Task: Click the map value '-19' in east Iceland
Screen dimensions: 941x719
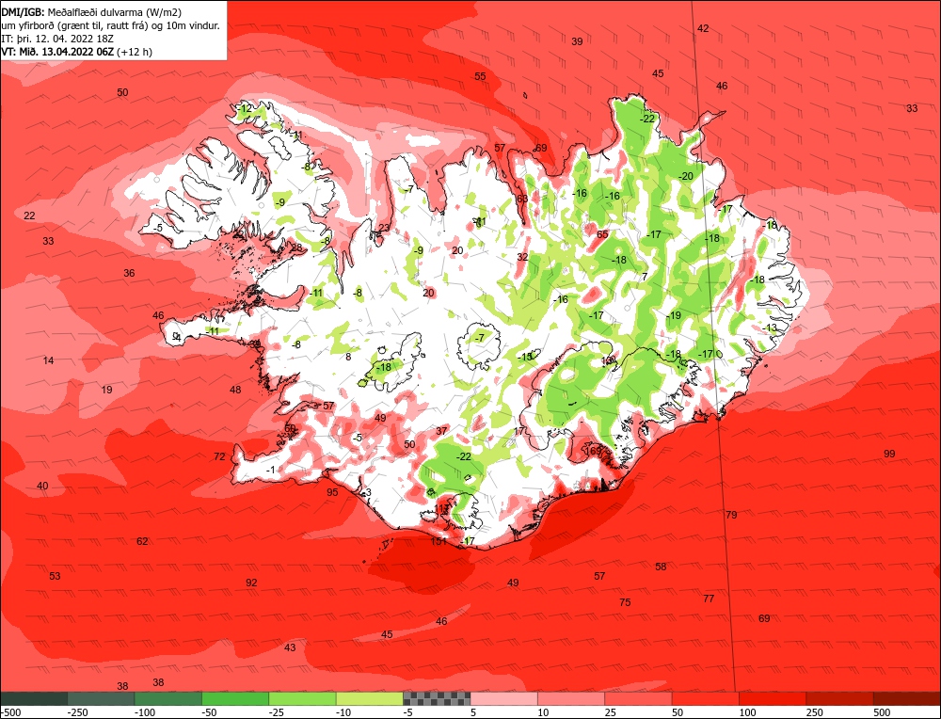Action: click(674, 315)
